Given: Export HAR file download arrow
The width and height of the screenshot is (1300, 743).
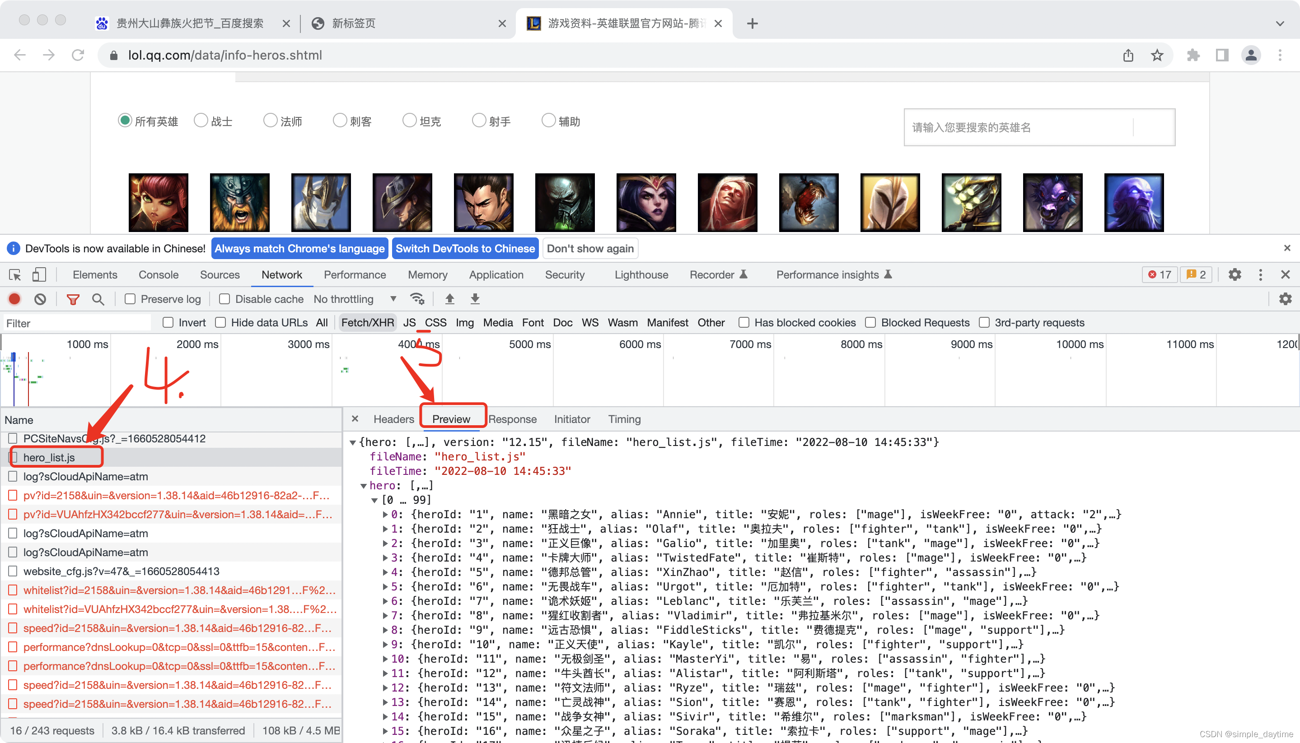Looking at the screenshot, I should coord(475,299).
